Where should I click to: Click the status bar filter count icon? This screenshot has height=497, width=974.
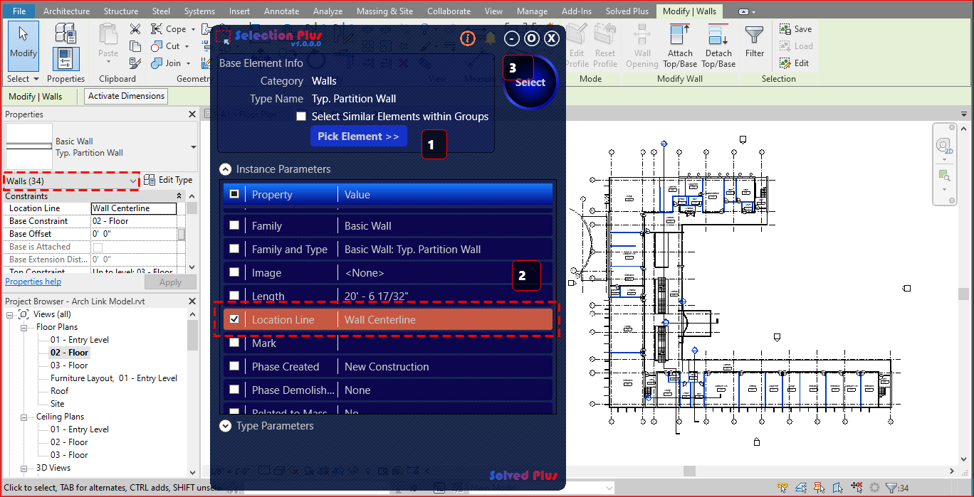[896, 488]
